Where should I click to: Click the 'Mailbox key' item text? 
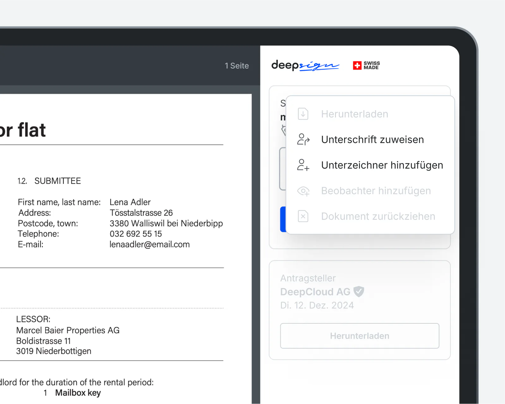pos(78,393)
